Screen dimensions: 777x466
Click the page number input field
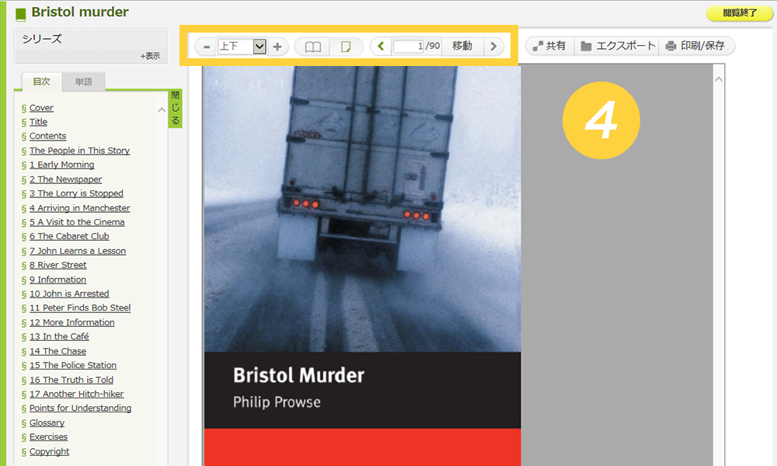(409, 47)
